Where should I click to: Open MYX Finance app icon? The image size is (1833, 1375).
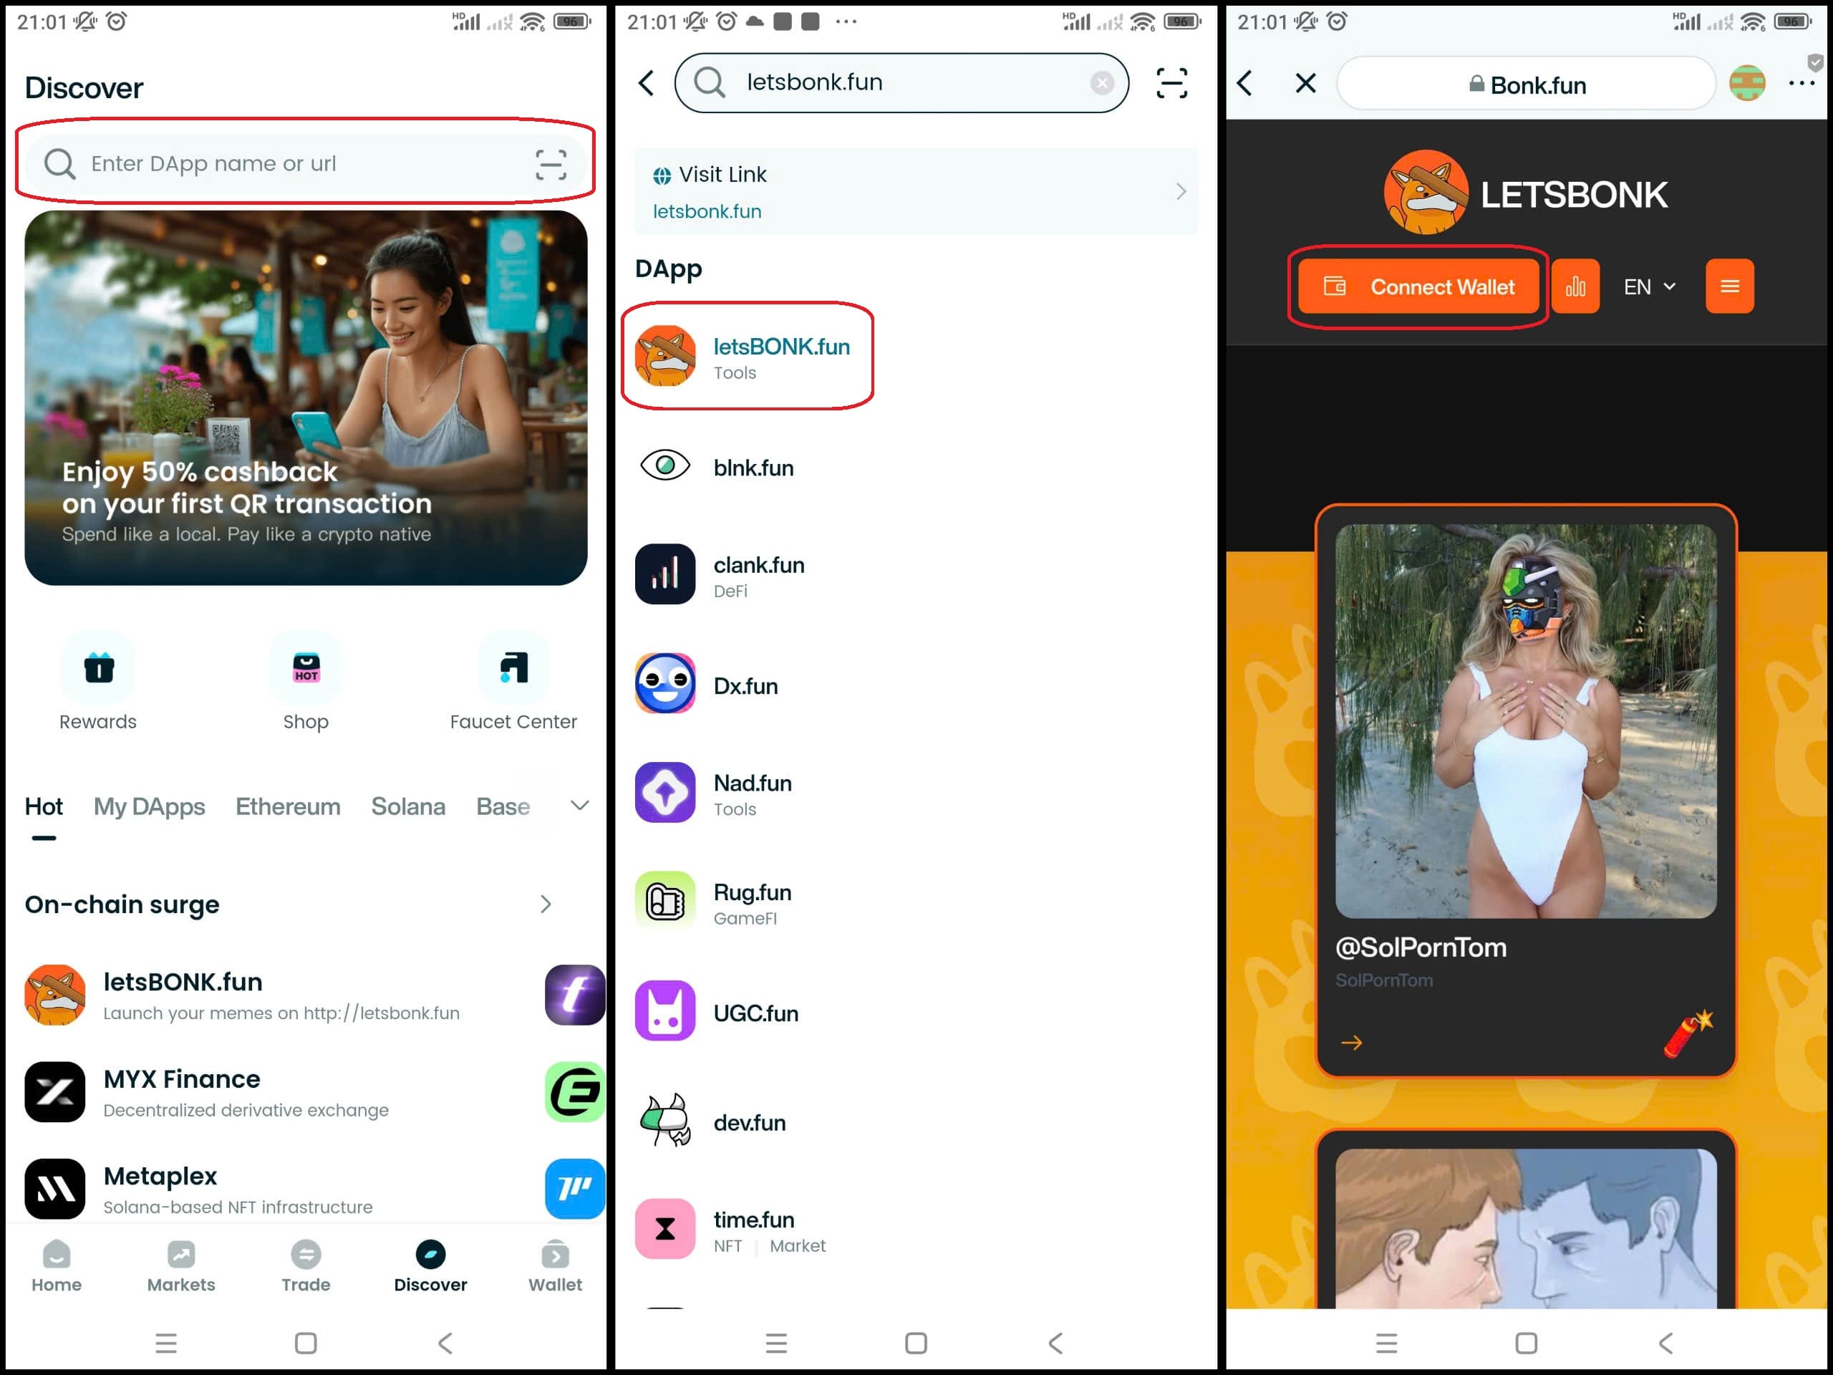54,1091
